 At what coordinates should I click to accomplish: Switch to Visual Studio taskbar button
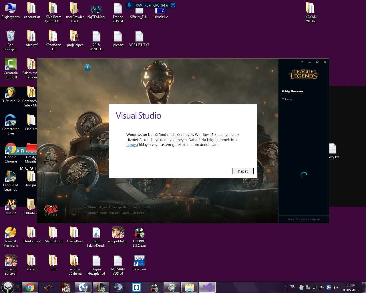tap(207, 287)
